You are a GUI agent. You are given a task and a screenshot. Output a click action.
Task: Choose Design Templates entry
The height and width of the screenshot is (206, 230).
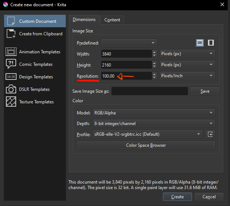(x=35, y=77)
